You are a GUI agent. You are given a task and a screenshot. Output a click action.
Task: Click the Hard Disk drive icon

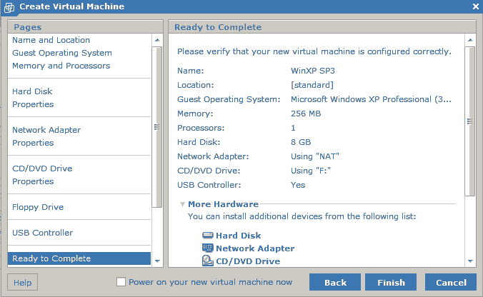point(208,236)
